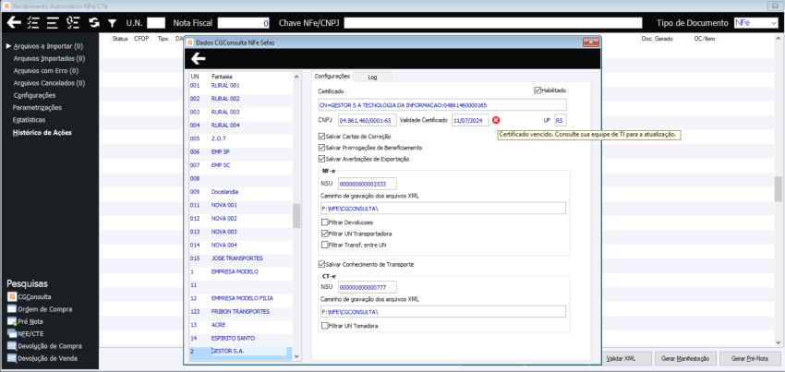Click Gerar Pré-Nota button
The width and height of the screenshot is (785, 372).
tap(750, 358)
